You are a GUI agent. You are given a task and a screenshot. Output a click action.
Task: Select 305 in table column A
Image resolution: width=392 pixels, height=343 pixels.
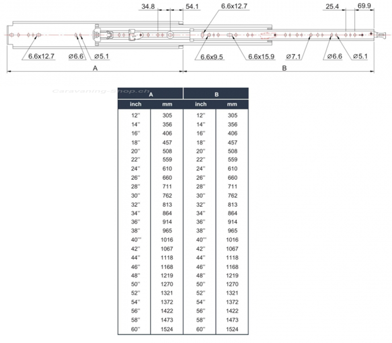pos(167,115)
